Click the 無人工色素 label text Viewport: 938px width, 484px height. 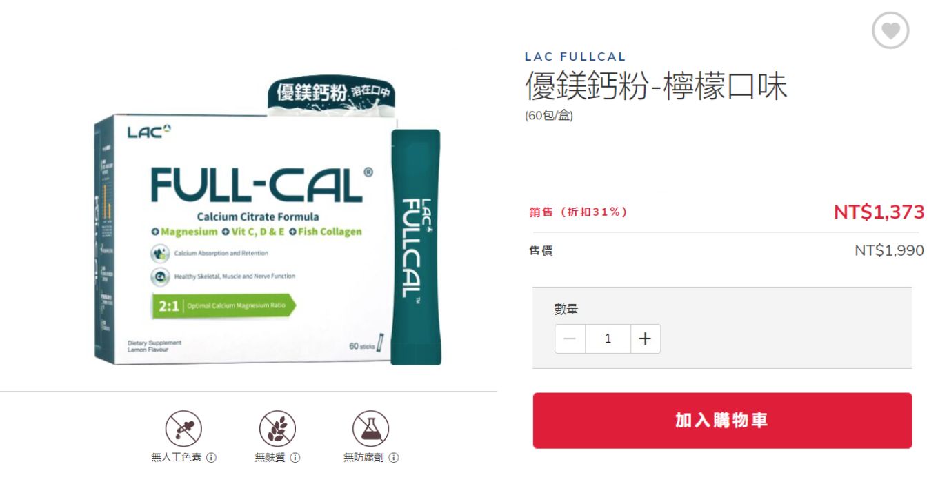[177, 457]
